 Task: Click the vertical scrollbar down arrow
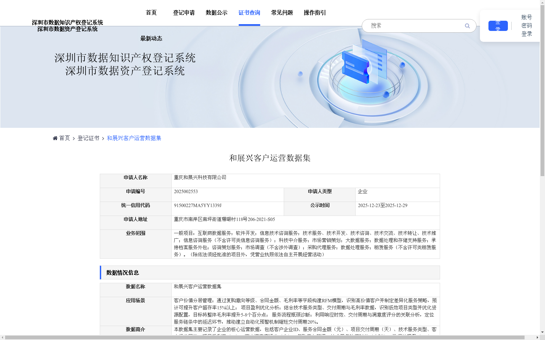point(542,332)
